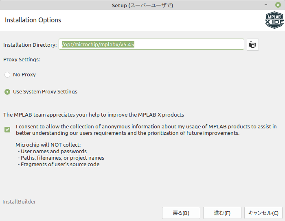The width and height of the screenshot is (285, 221).
Task: Click the MPLAB X IDE logo
Action: pos(274,20)
